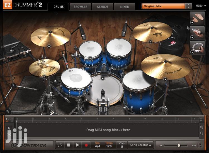Viewport: 209px width, 153px height.
Task: Click the Undo arrow icon
Action: coord(7,120)
